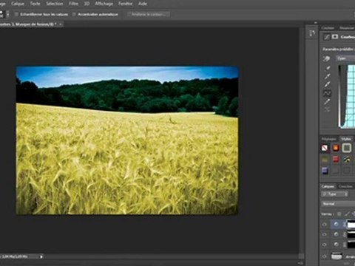Screen dimensions: 355x266
Task: Open the Sélection menu
Action: 55,4
